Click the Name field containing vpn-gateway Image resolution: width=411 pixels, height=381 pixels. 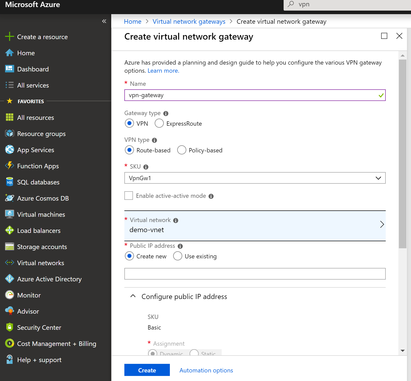pyautogui.click(x=255, y=95)
